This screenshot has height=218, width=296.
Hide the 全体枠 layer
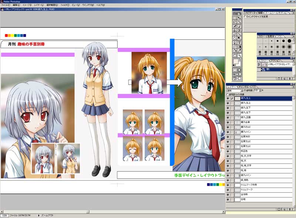pyautogui.click(x=228, y=195)
